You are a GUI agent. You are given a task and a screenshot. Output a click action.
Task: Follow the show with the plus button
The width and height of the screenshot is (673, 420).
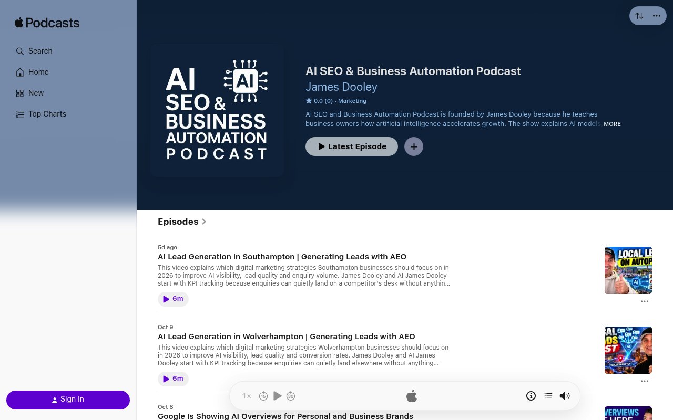pyautogui.click(x=414, y=146)
